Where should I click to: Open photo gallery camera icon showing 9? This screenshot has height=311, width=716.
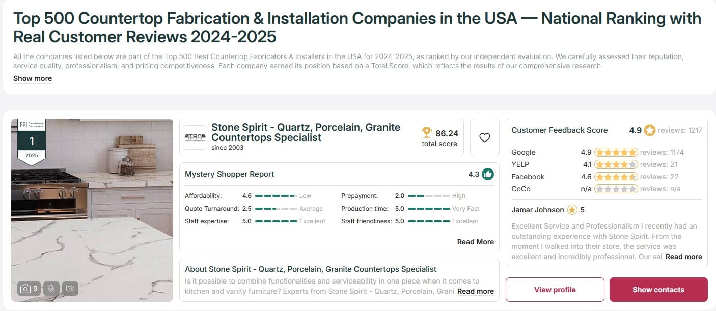tap(29, 289)
